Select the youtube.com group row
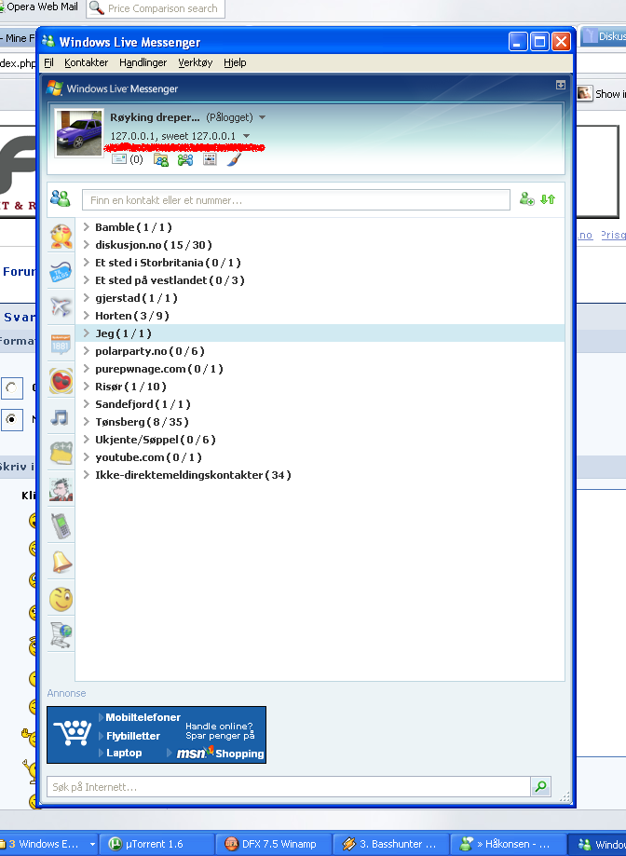The height and width of the screenshot is (856, 626). coord(320,457)
